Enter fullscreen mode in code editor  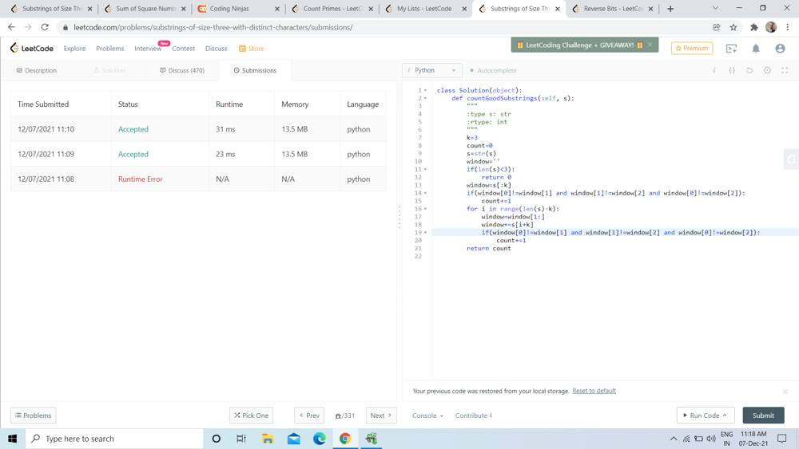[x=785, y=70]
